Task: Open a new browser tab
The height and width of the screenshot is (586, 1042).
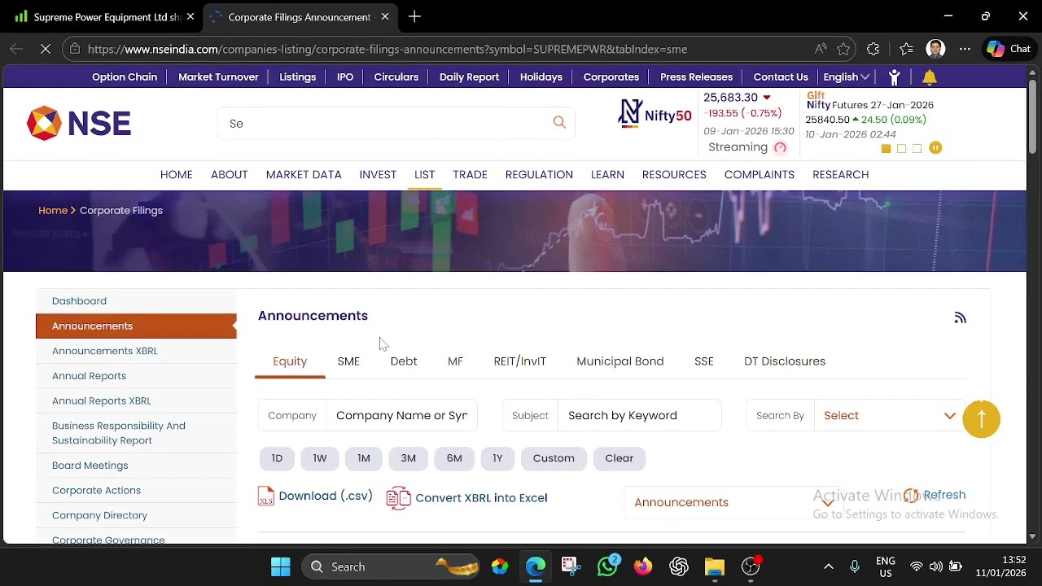Action: click(414, 16)
